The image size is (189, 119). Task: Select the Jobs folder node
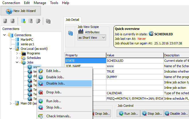point(30,62)
